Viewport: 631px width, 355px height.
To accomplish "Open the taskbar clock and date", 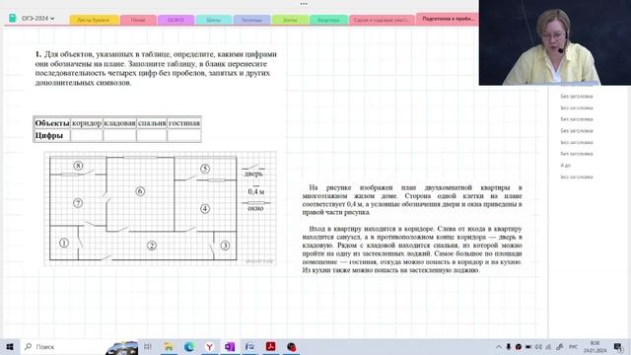I will click(595, 346).
